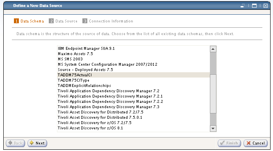Select Tivoli Asset Discovery for z/OS 8.1
The image size is (273, 151).
pos(133,128)
